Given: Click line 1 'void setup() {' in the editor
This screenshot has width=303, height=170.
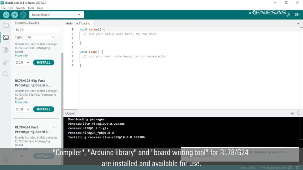Looking at the screenshot, I should (x=92, y=30).
